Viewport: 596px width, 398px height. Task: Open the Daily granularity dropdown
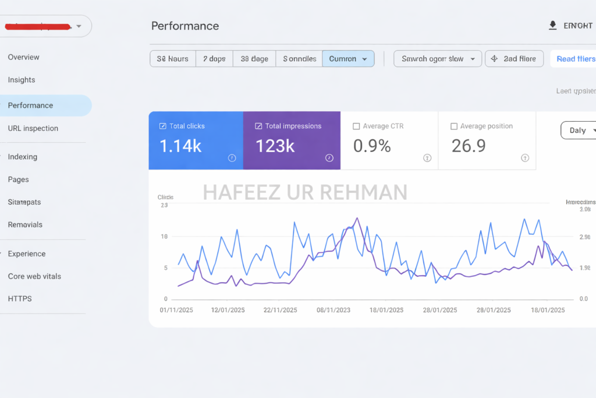tap(578, 130)
